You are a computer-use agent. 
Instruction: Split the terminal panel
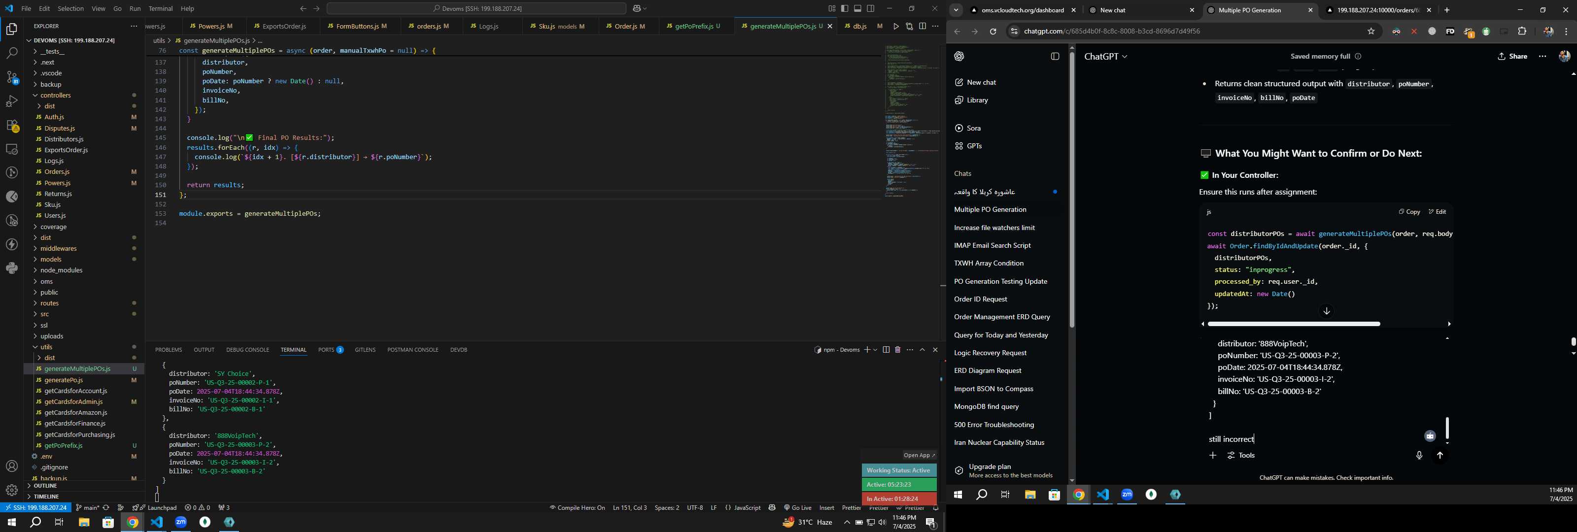[x=886, y=350]
